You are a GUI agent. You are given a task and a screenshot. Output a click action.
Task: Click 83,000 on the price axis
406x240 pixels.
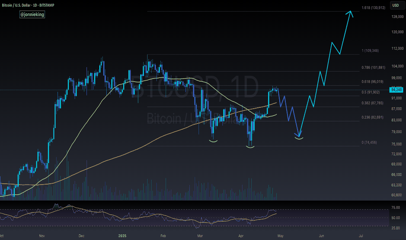pos(397,120)
